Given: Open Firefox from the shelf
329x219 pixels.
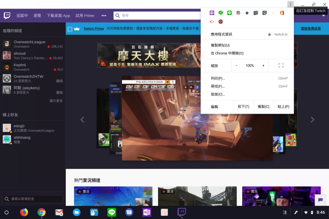Looking at the screenshot, I should pyautogui.click(x=24, y=212).
